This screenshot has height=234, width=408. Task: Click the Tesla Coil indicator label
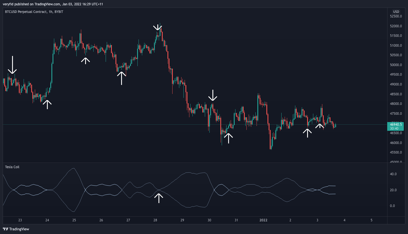click(x=12, y=167)
